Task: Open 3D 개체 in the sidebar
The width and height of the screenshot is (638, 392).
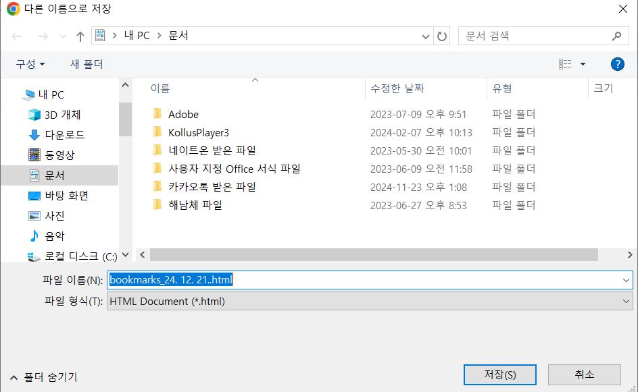Action: click(63, 115)
